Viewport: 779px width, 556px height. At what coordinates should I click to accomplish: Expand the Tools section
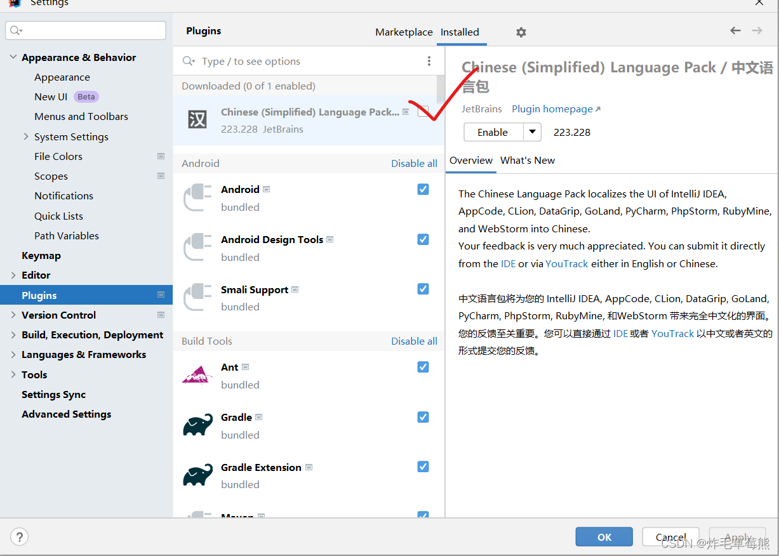[x=13, y=374]
